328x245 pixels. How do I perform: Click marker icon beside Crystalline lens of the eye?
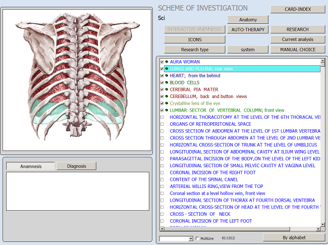point(167,103)
